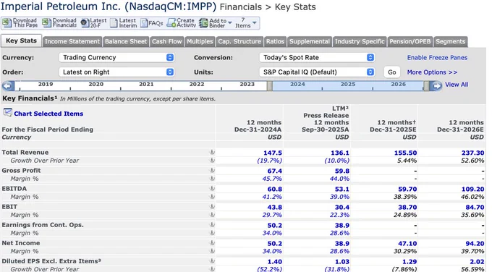Click the Download This Page Excel icon
The width and height of the screenshot is (492, 272).
(7, 23)
